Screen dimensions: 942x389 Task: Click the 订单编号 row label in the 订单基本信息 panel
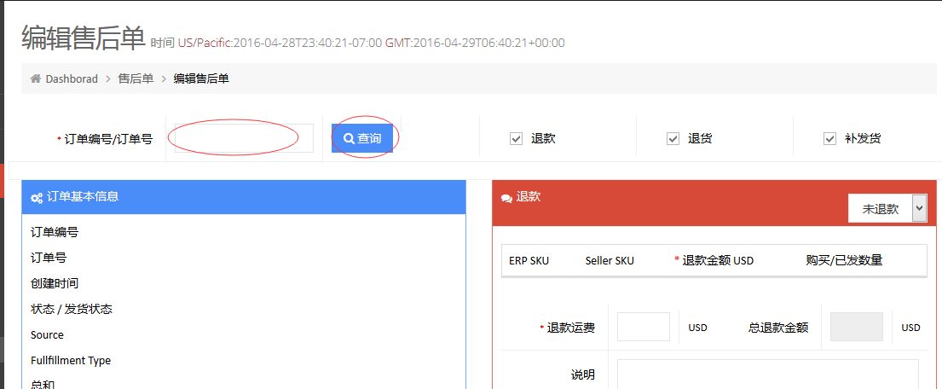click(54, 232)
